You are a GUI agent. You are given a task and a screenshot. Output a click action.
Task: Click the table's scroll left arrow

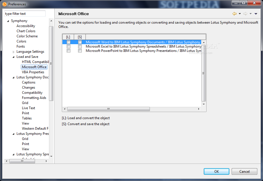pos(65,109)
